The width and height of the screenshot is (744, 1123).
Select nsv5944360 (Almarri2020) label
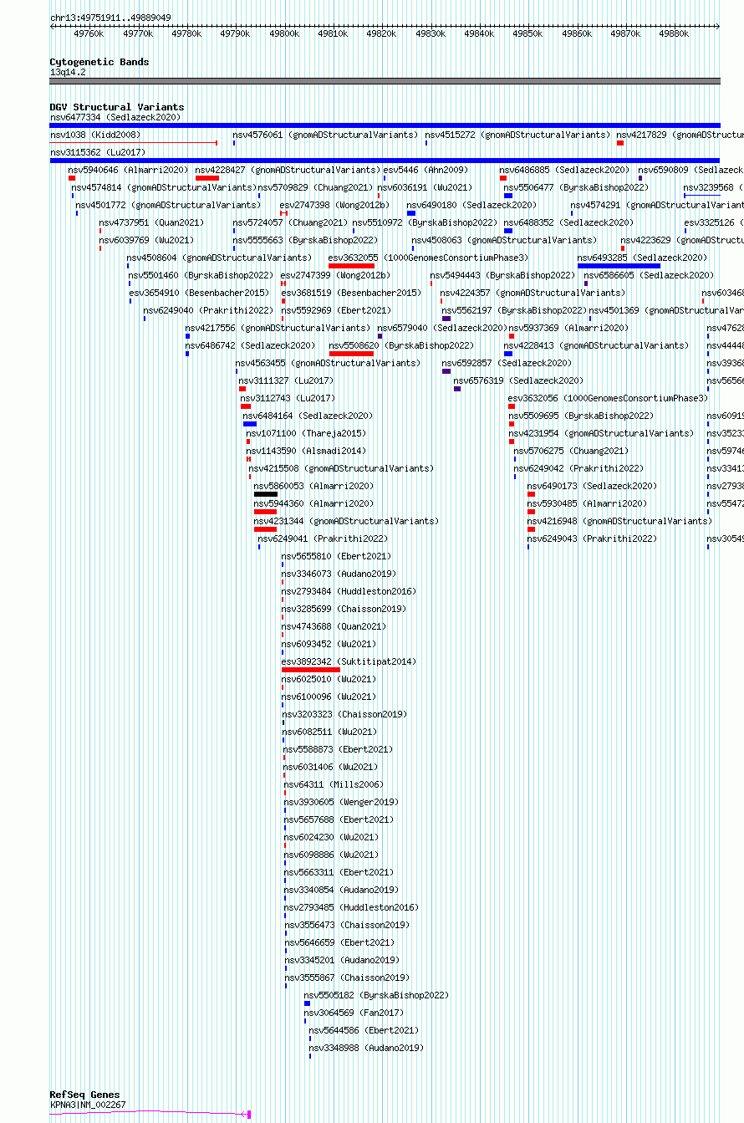[314, 503]
